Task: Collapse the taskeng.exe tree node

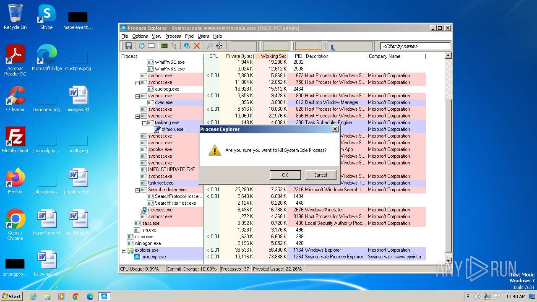Action: tap(144, 123)
